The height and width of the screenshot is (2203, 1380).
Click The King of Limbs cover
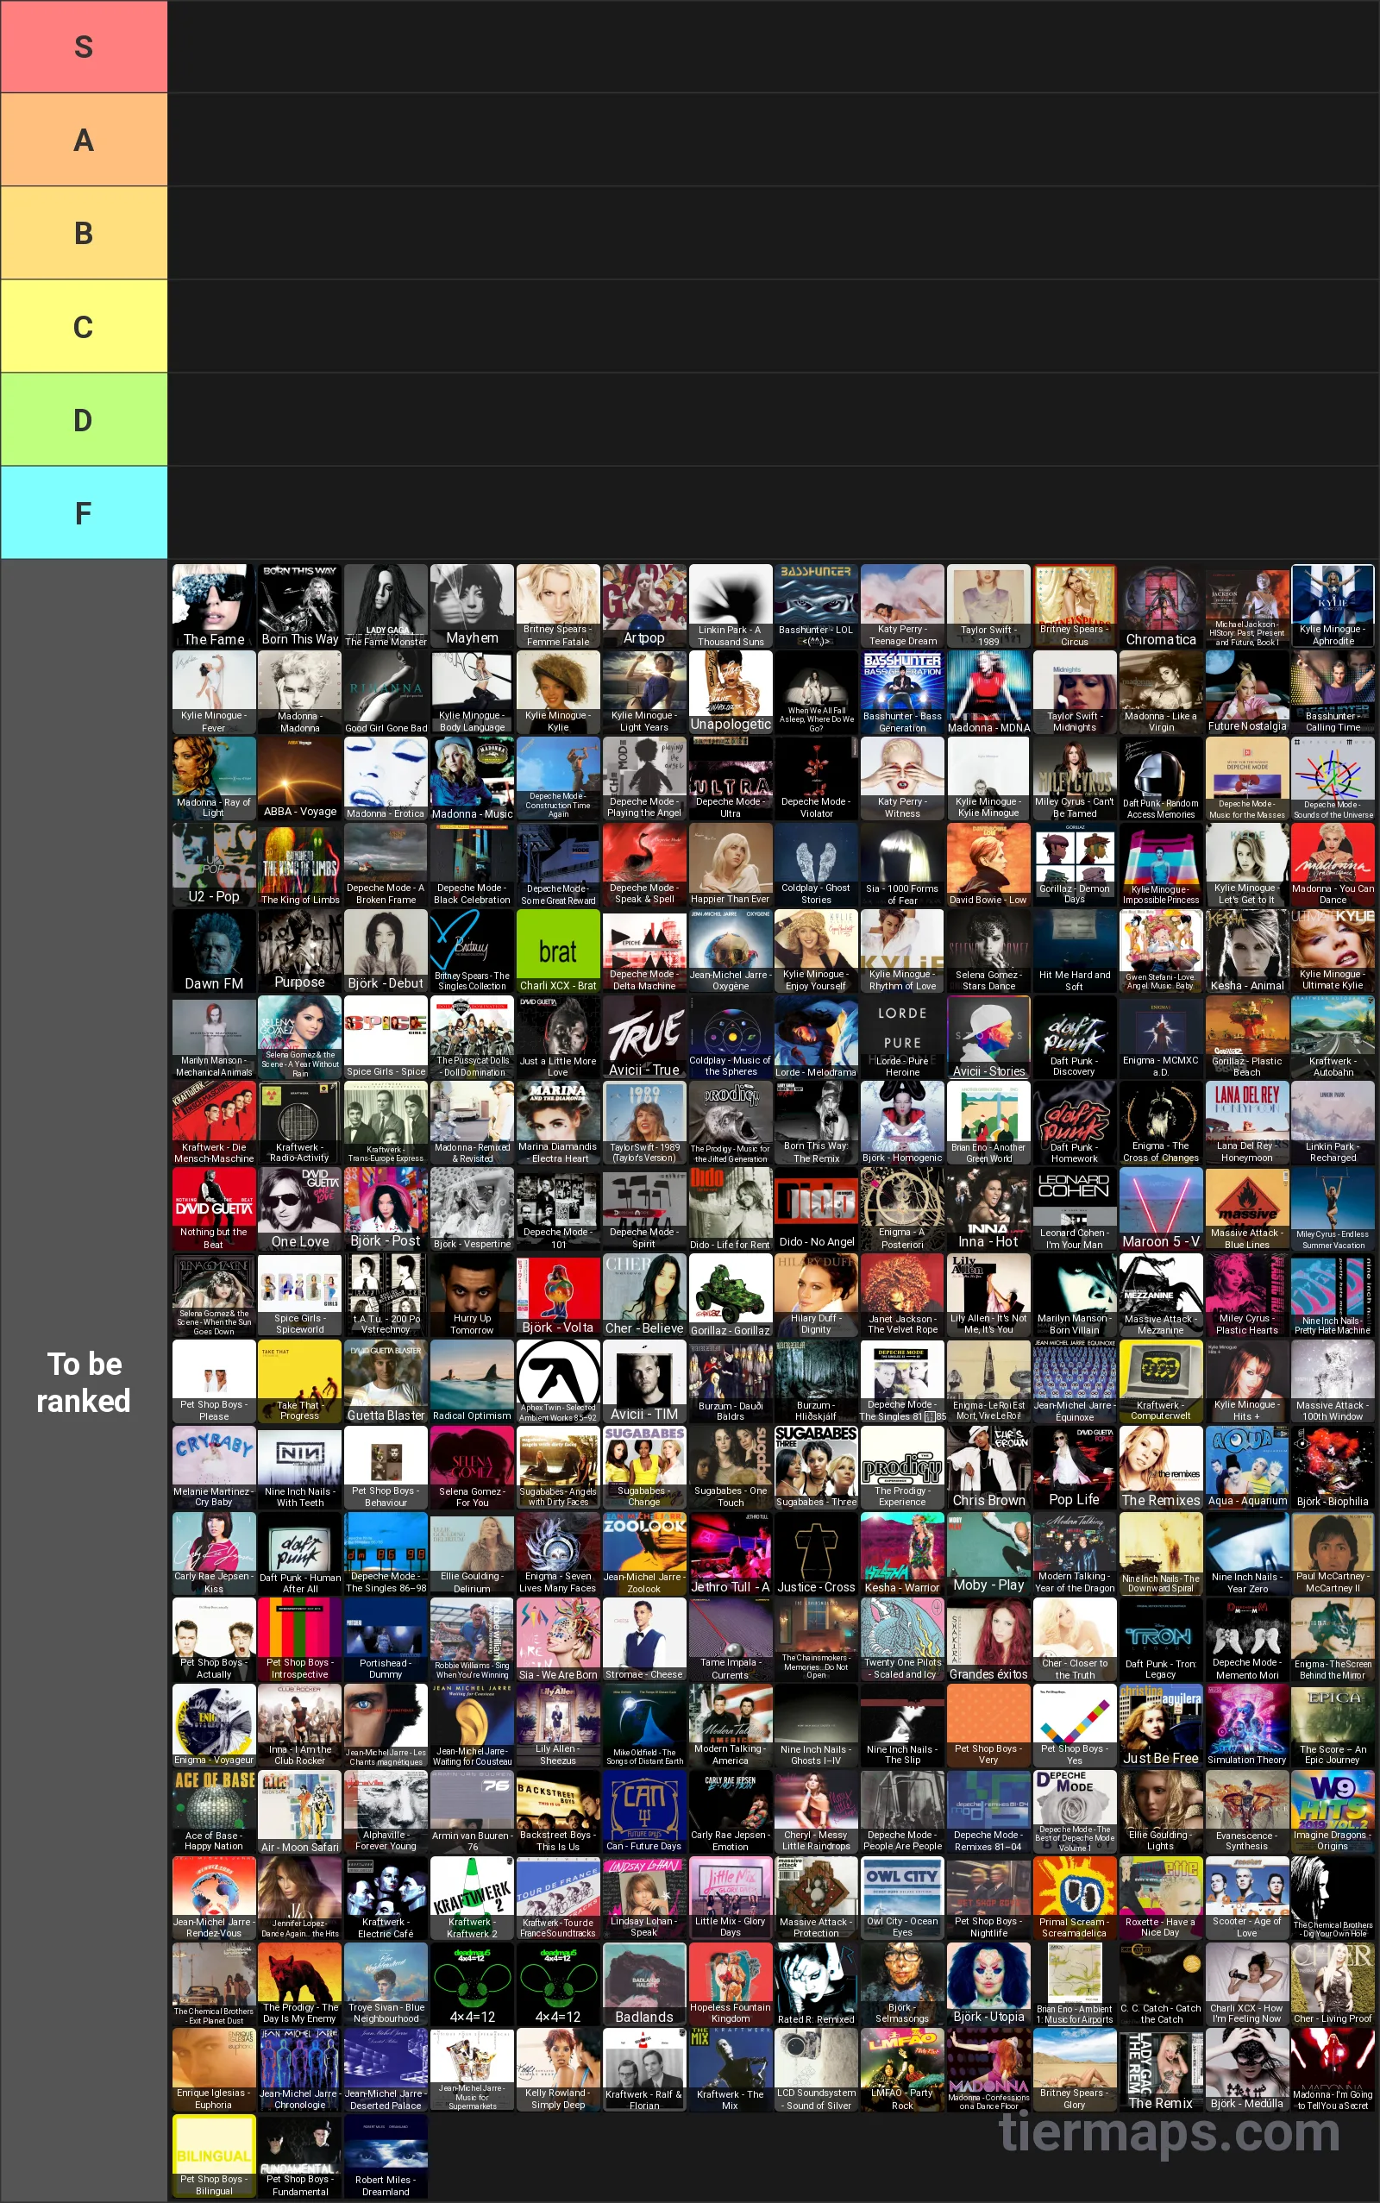coord(299,864)
